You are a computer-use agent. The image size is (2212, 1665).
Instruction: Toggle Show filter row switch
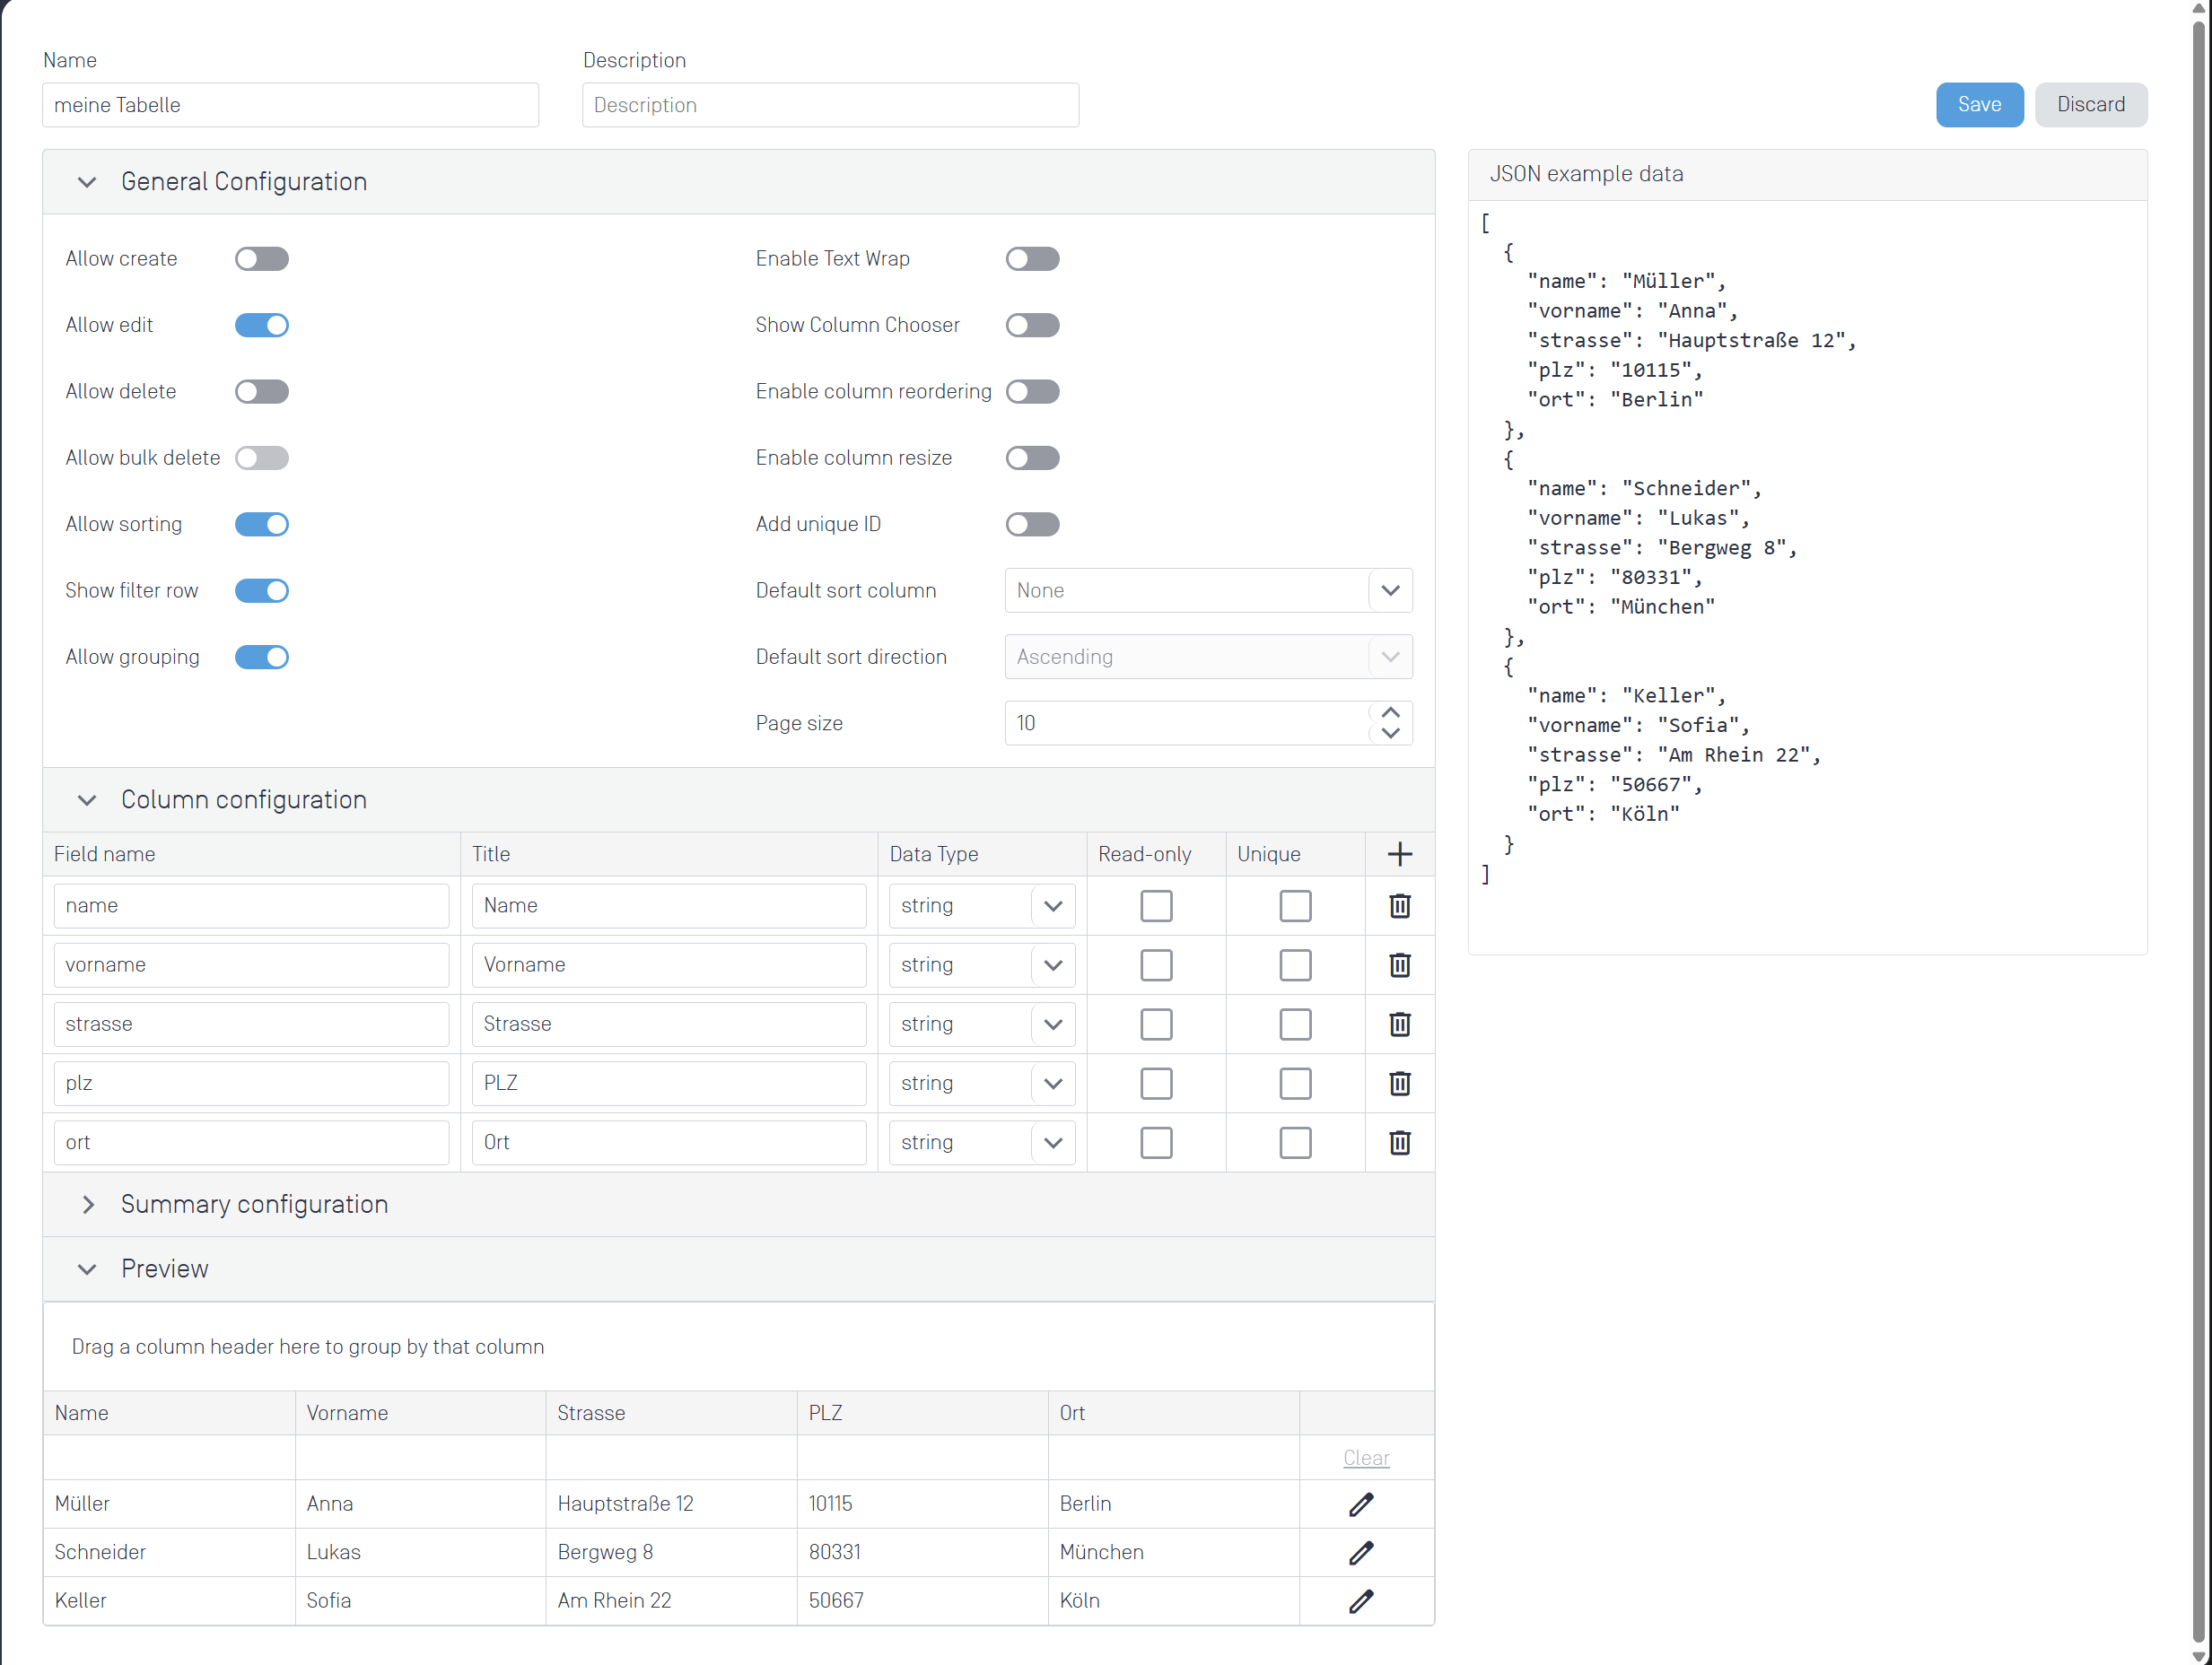(262, 590)
